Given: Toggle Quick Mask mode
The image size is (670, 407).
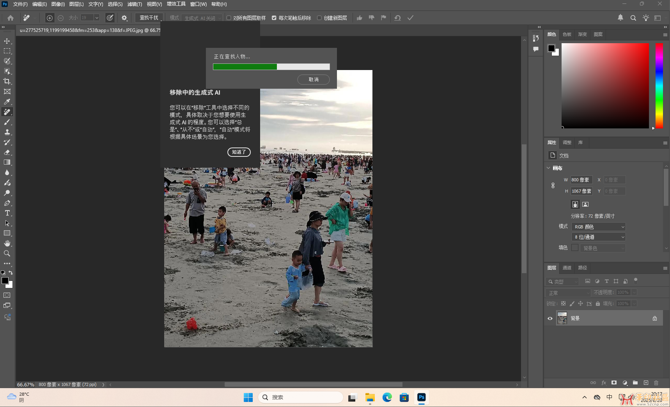Looking at the screenshot, I should click(x=7, y=295).
